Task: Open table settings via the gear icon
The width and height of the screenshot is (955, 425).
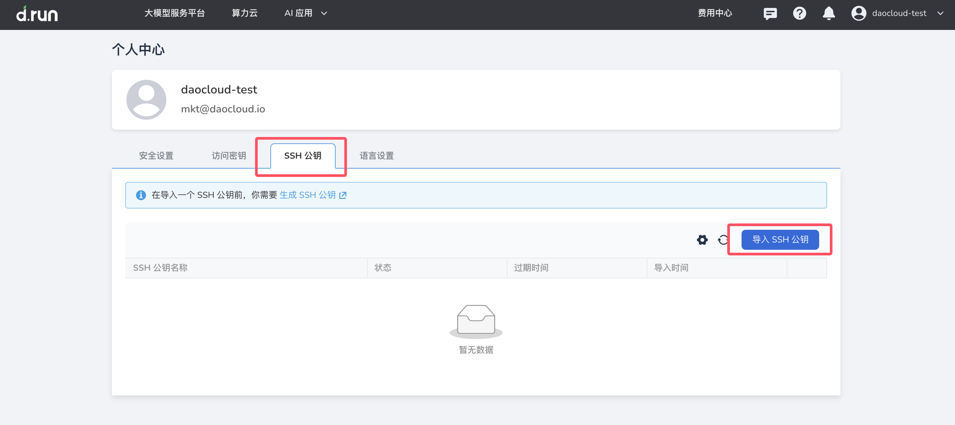Action: (702, 240)
